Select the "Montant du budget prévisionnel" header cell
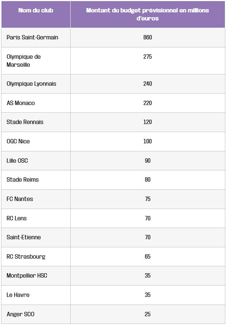This screenshot has height=325, width=226. pos(147,14)
